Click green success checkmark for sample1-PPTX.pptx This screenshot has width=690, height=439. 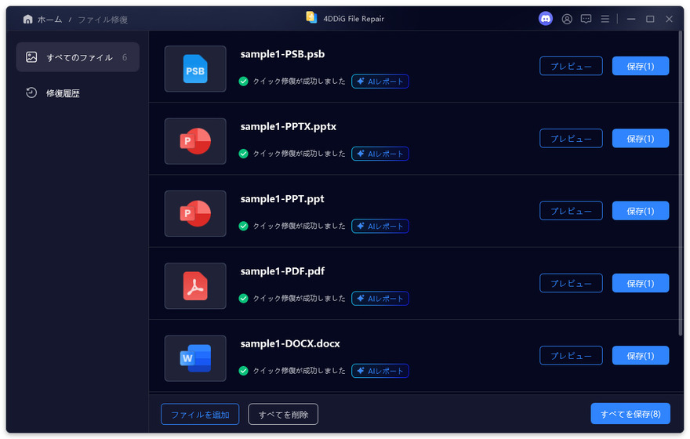coord(243,154)
